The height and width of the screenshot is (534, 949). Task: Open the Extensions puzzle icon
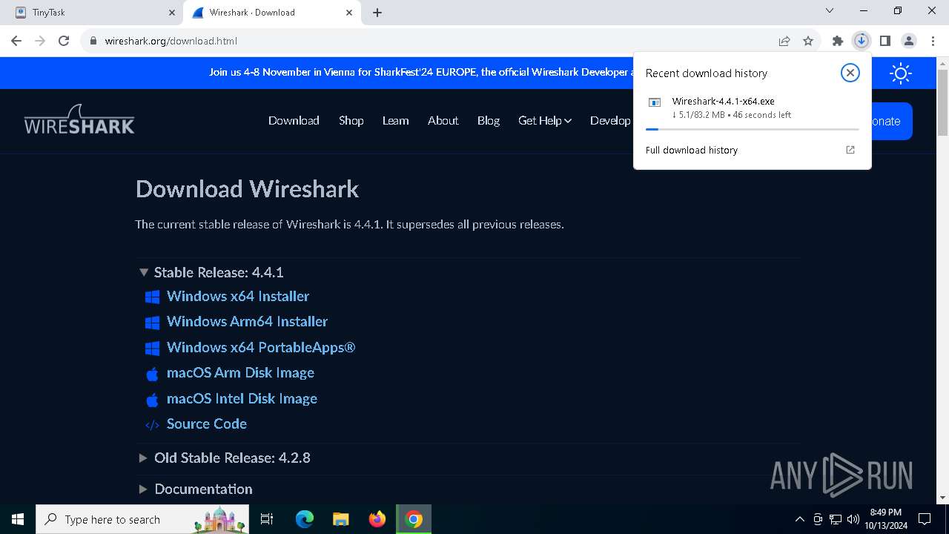[838, 41]
